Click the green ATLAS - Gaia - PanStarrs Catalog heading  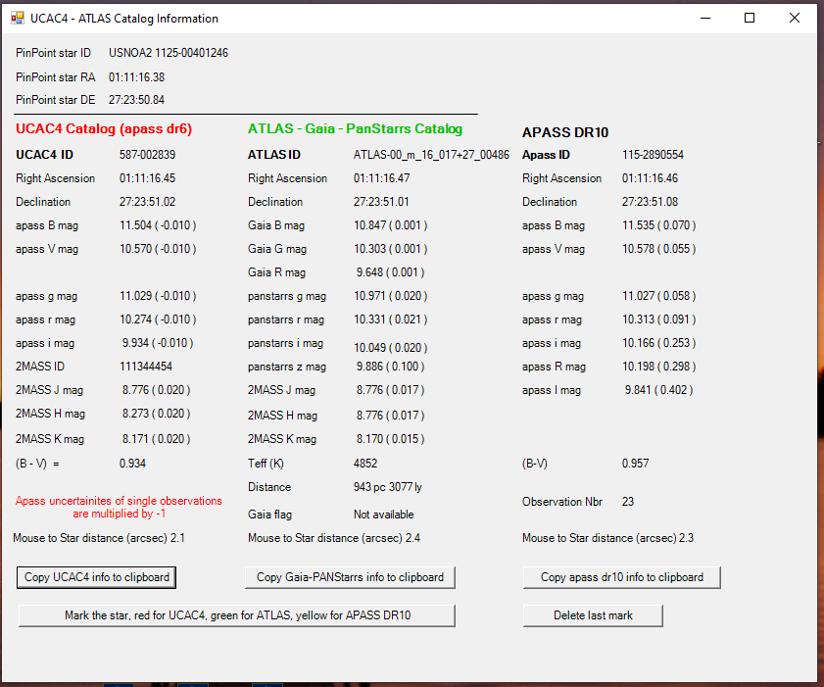pos(356,128)
